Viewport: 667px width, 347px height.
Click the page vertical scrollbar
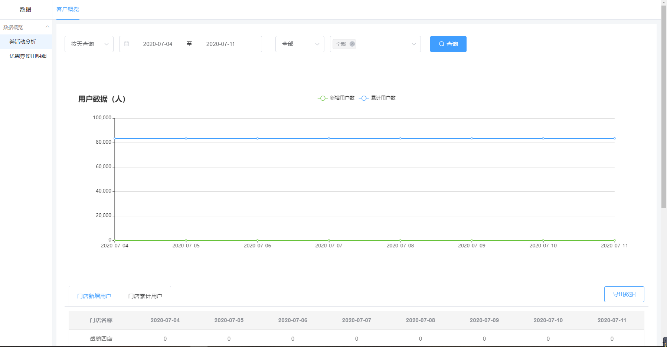(x=664, y=111)
